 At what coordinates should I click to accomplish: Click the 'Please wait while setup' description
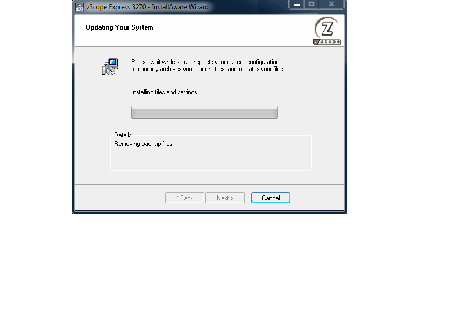(208, 65)
